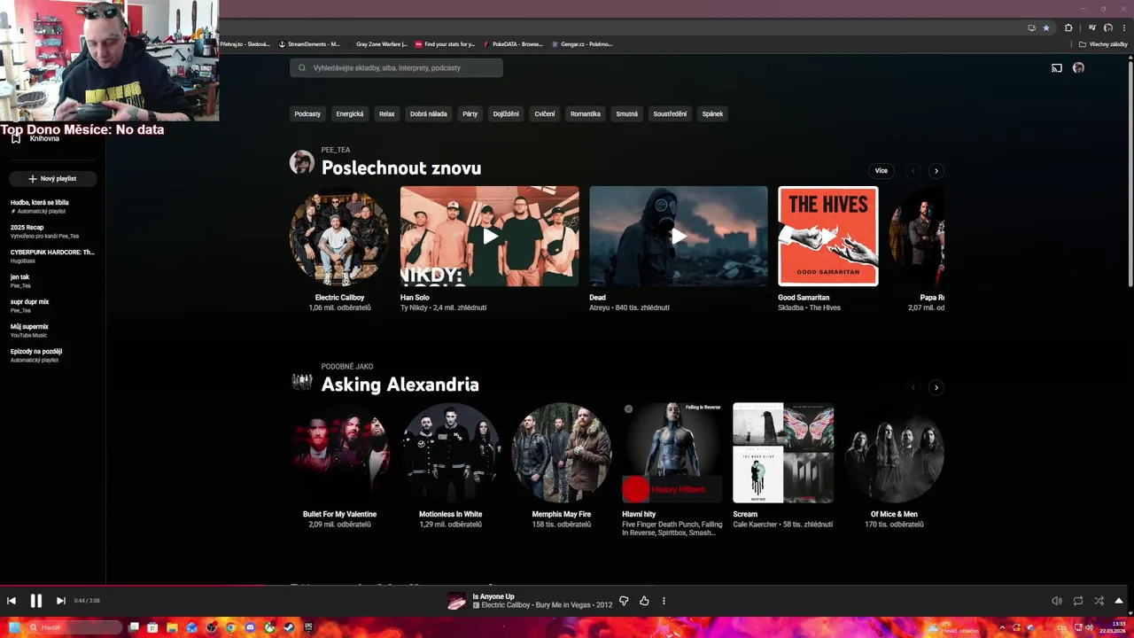Toggle repeat mode in the player
This screenshot has width=1134, height=638.
[x=1078, y=601]
